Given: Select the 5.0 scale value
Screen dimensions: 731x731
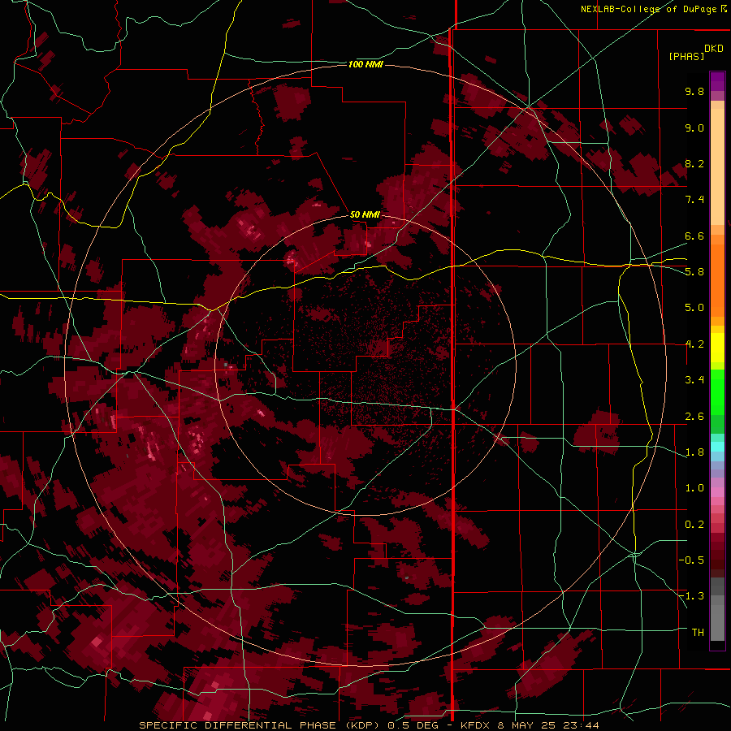Looking at the screenshot, I should coord(694,308).
